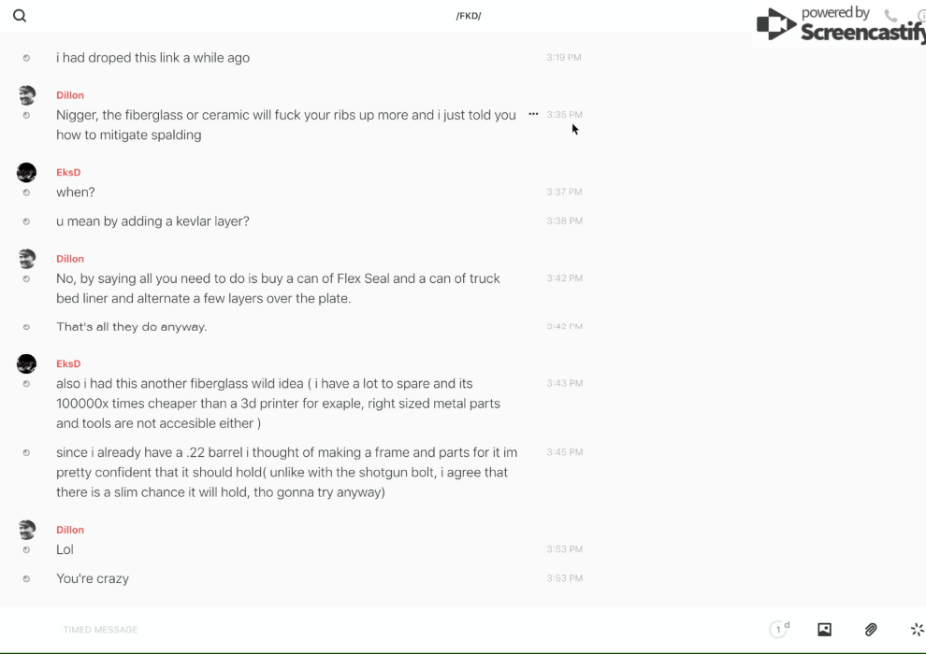926x654 pixels.
Task: Send a ping with the burst icon
Action: tap(917, 630)
